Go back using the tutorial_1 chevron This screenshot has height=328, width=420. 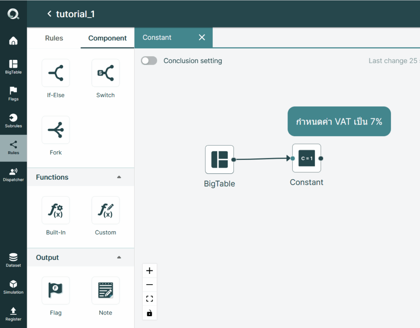49,14
